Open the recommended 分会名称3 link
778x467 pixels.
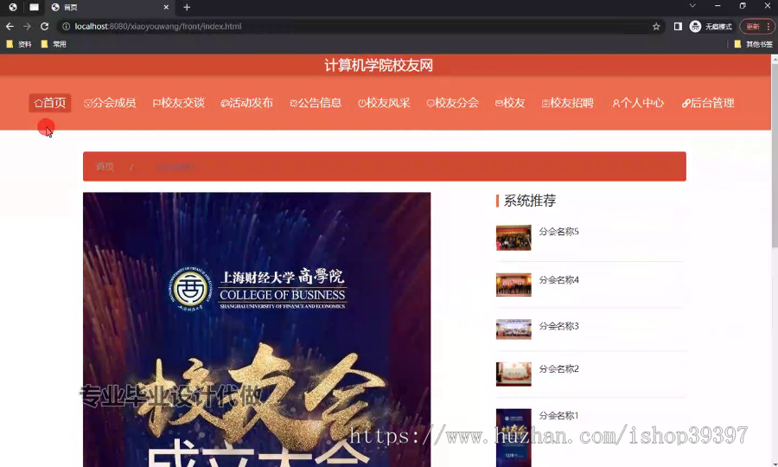[x=558, y=326]
